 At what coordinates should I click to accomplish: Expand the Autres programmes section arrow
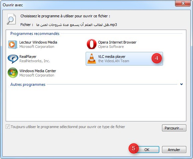pos(181,84)
